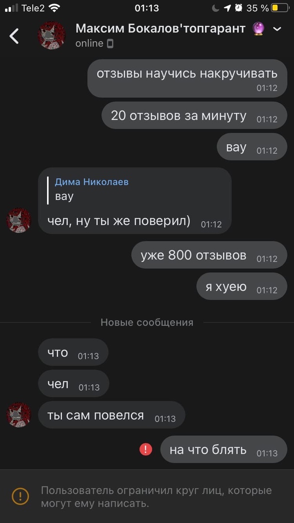The image size is (294, 523).
Task: Tap the crystal ball emoji status icon
Action: [259, 29]
